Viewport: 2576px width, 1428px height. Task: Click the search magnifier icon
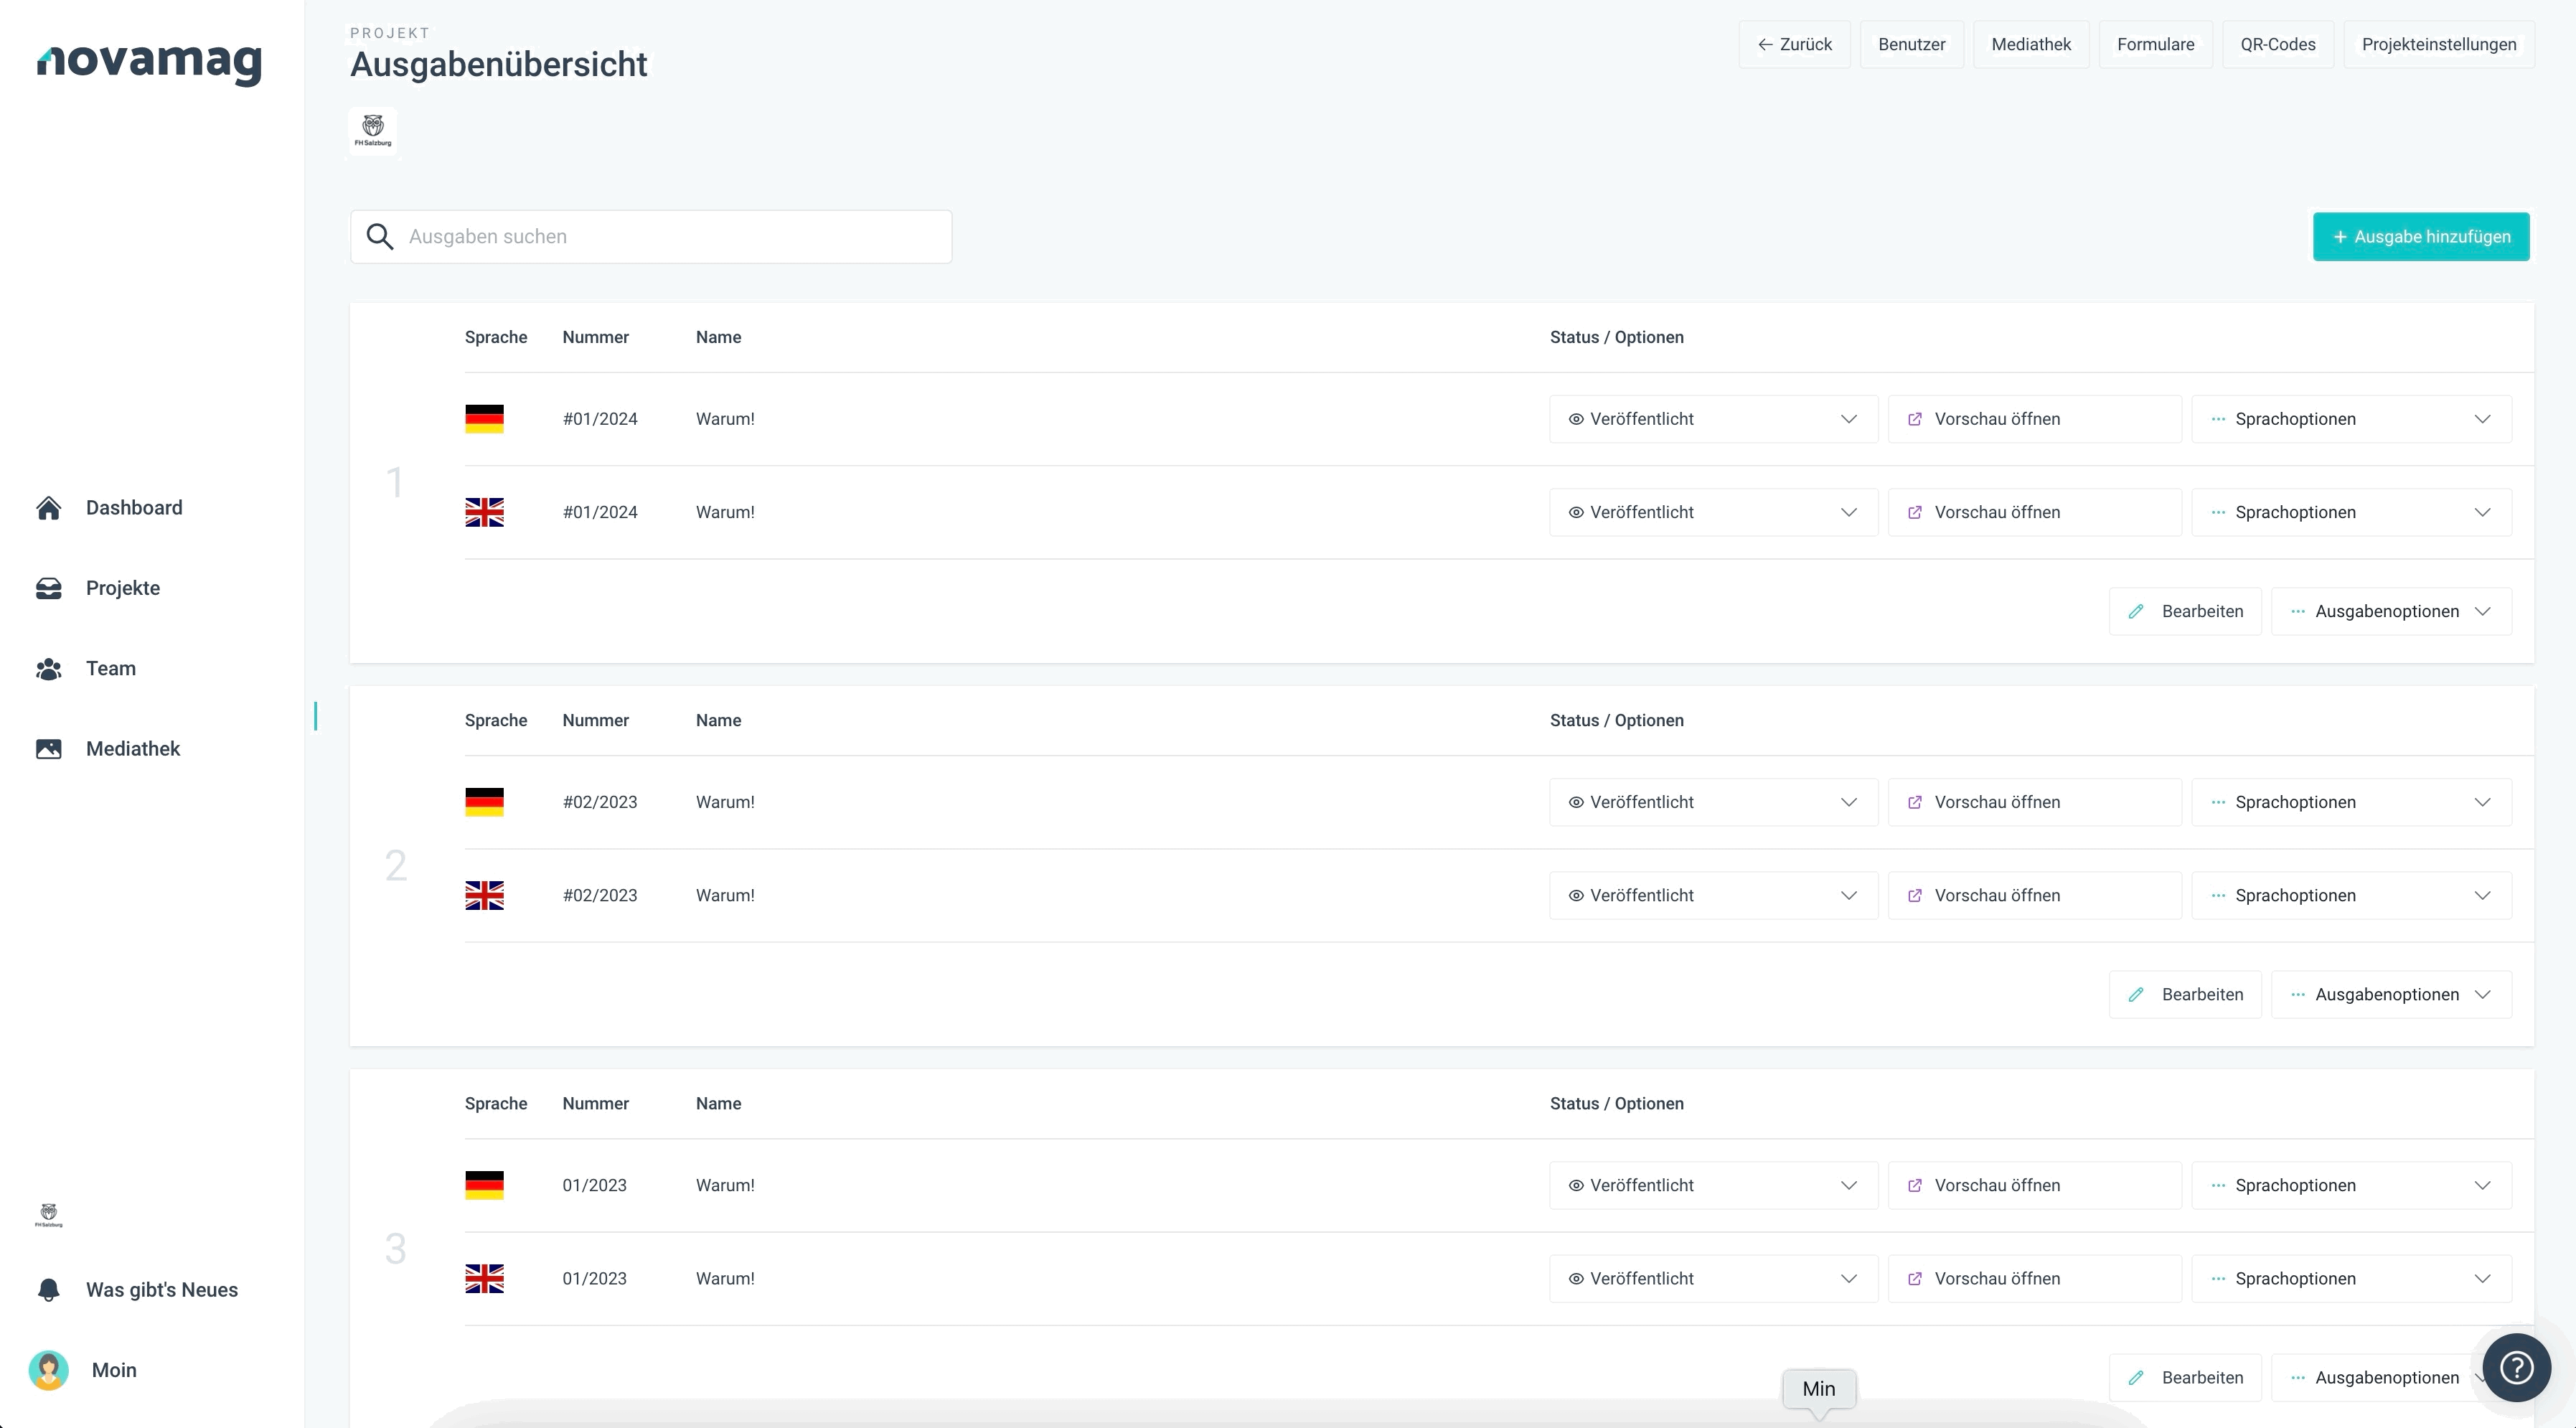(x=380, y=237)
